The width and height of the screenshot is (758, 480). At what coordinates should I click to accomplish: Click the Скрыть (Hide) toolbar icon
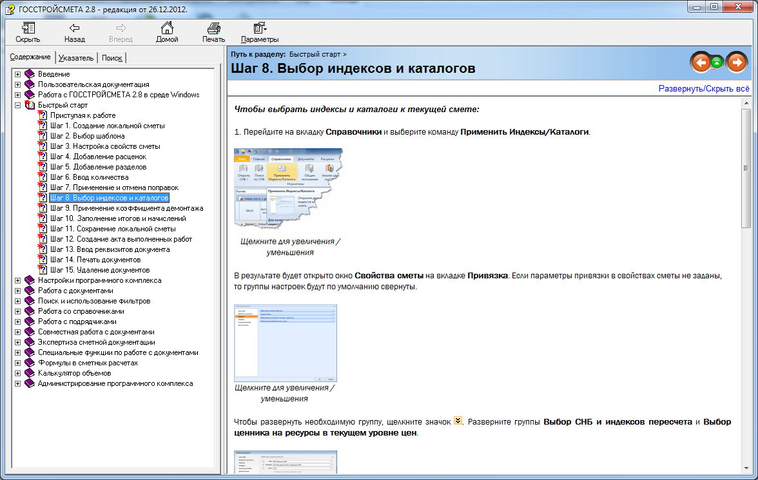(x=28, y=28)
